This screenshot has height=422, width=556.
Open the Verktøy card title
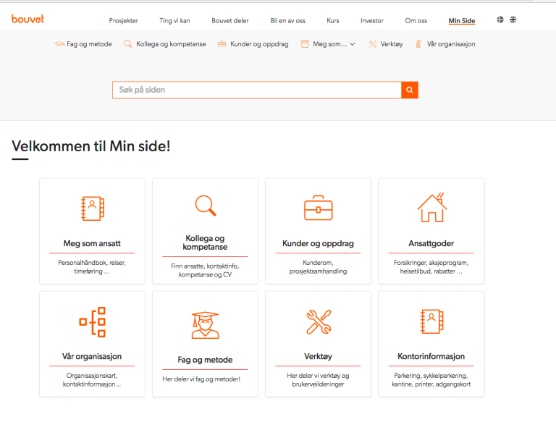(x=318, y=356)
